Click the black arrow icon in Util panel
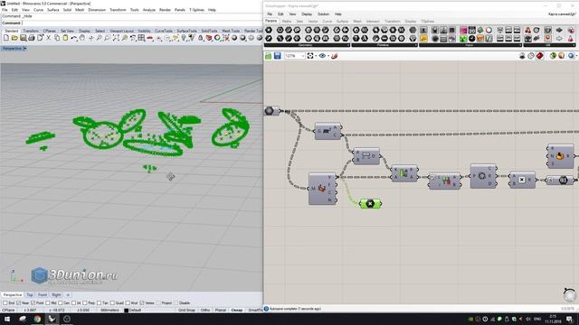Viewport: 579px width, 325px height. [559, 30]
